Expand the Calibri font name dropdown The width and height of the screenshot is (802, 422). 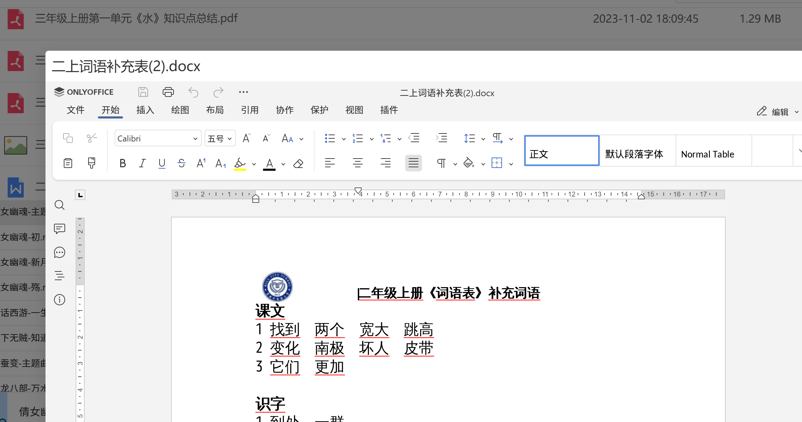click(195, 139)
